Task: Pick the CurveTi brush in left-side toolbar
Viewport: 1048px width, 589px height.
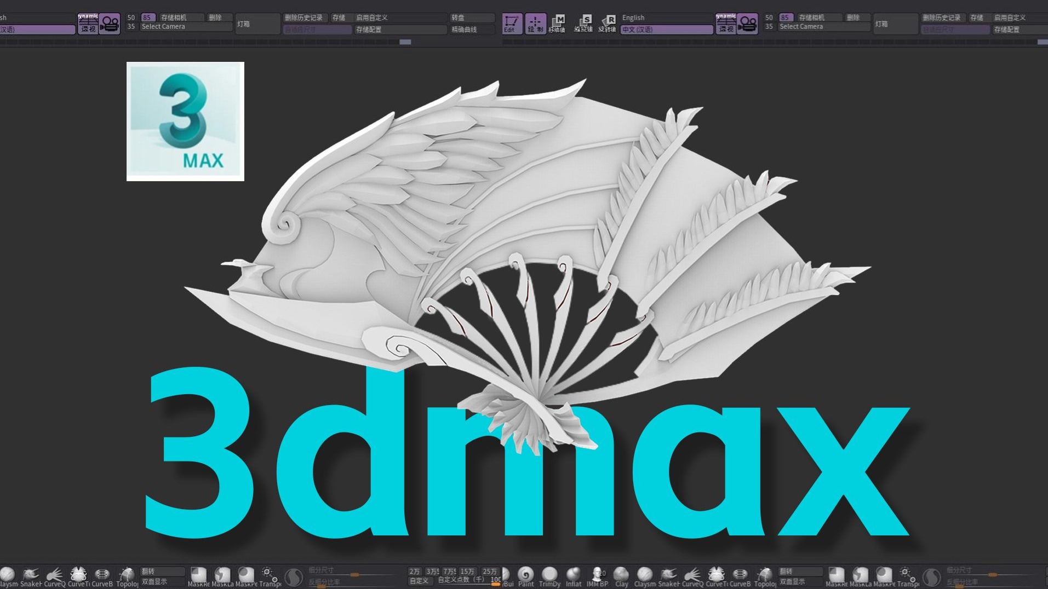Action: tap(78, 577)
